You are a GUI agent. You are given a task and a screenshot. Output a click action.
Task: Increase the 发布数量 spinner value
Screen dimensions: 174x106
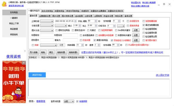click(x=119, y=20)
